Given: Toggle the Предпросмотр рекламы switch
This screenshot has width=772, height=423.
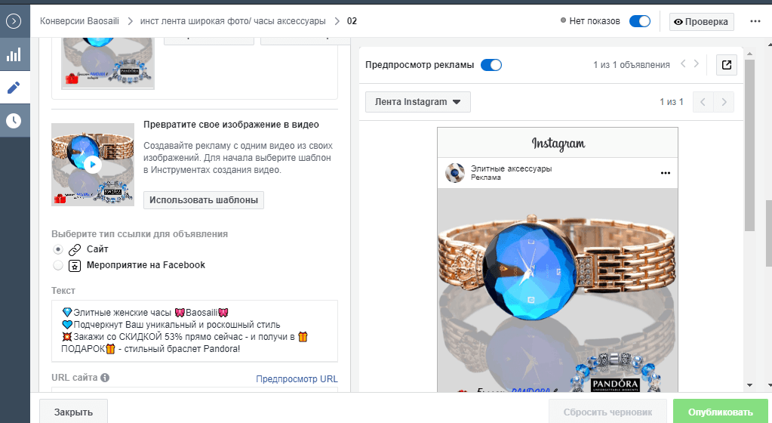Looking at the screenshot, I should pyautogui.click(x=491, y=65).
